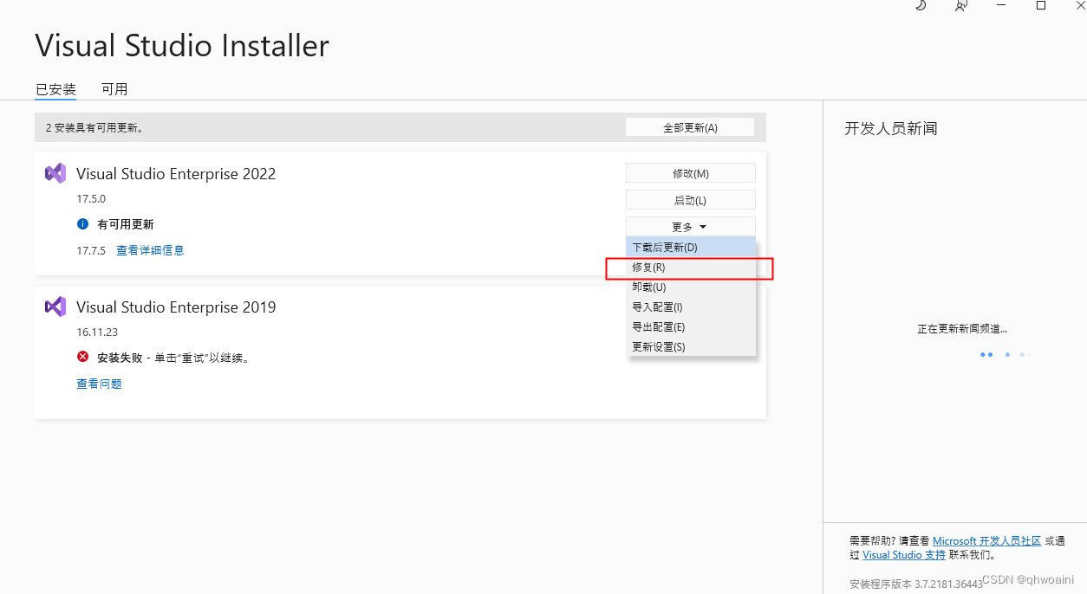Open the Microsoft 开发人员社区 link
The width and height of the screenshot is (1087, 594).
986,541
